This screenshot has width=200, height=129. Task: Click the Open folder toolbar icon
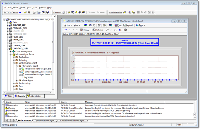tap(25, 12)
